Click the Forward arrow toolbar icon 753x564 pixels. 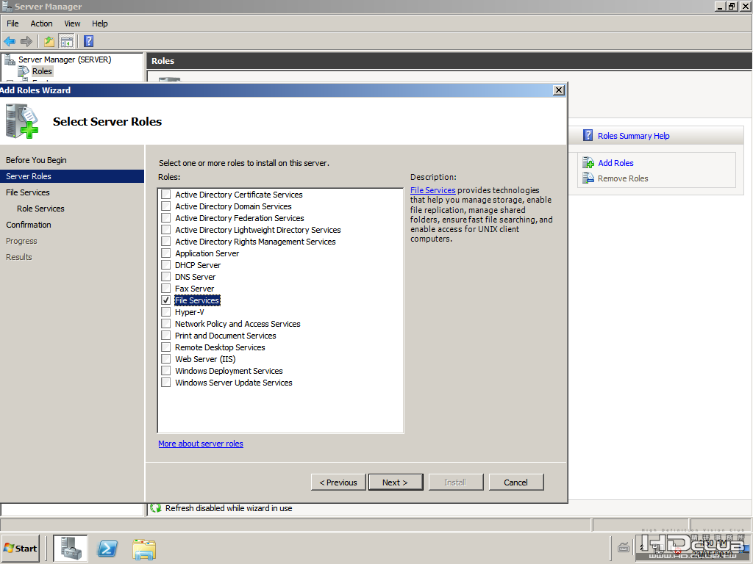click(x=26, y=42)
